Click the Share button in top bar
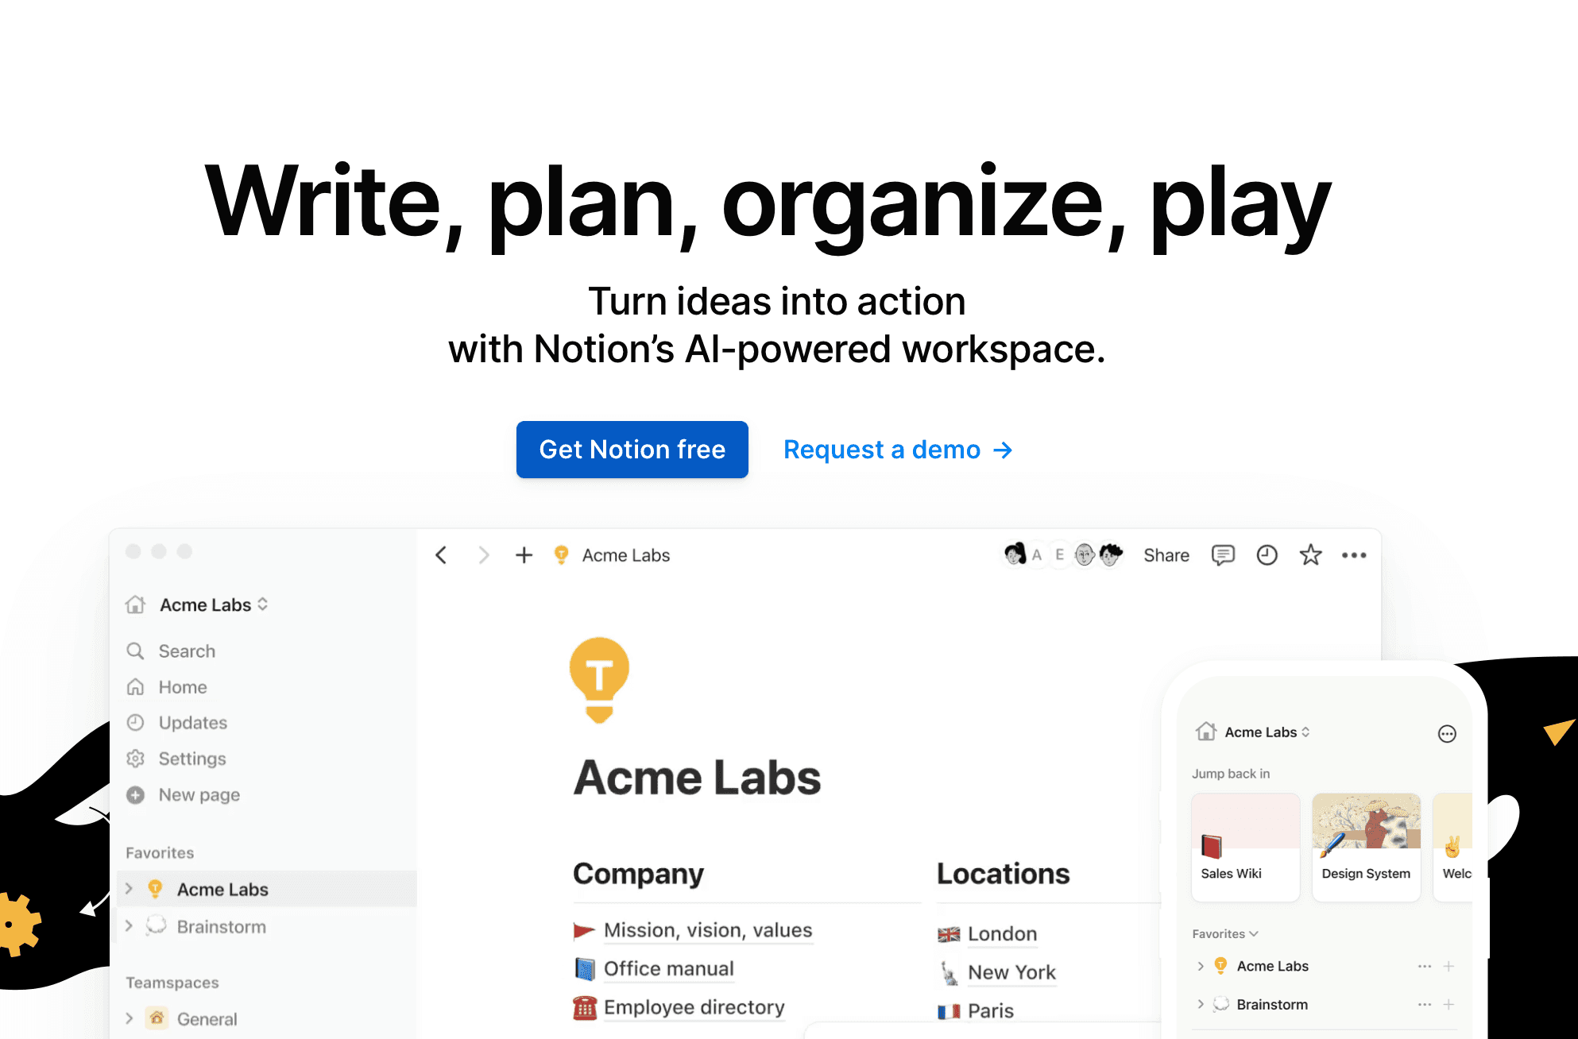1578x1039 pixels. coord(1166,555)
